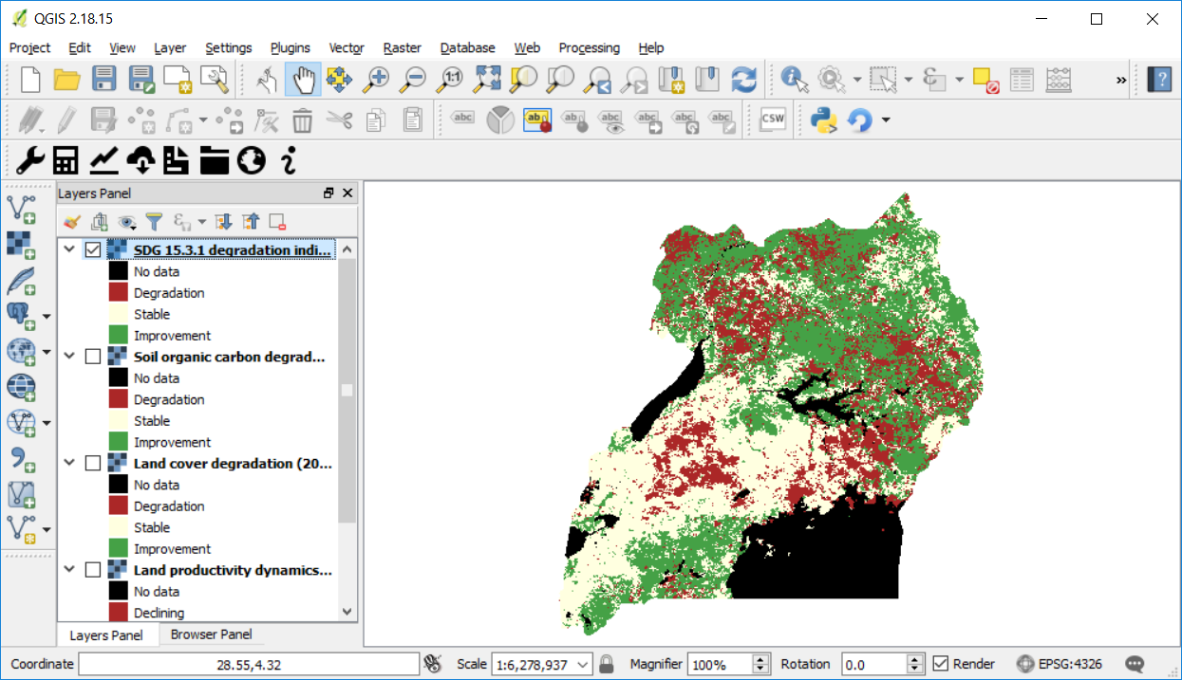Open the Trends.Earth wrench settings icon

[29, 161]
